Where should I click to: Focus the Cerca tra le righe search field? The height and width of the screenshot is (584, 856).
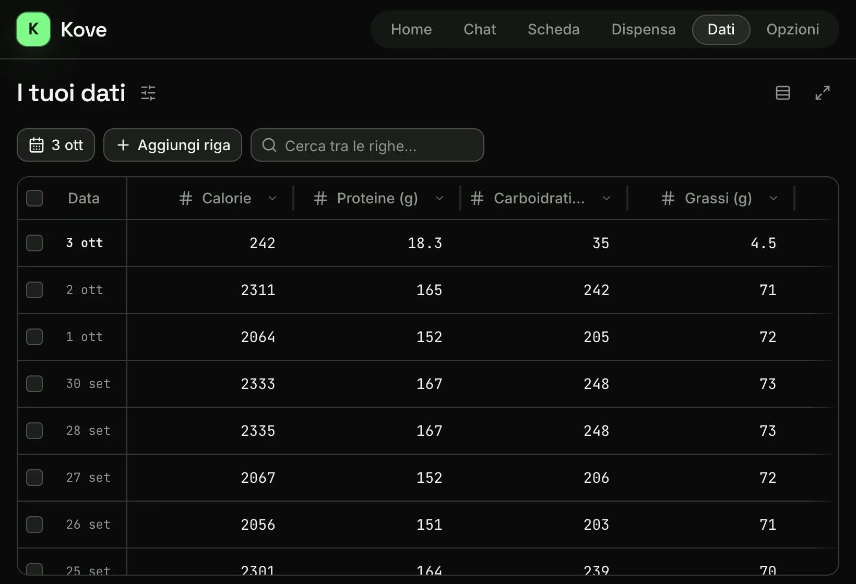(x=367, y=145)
